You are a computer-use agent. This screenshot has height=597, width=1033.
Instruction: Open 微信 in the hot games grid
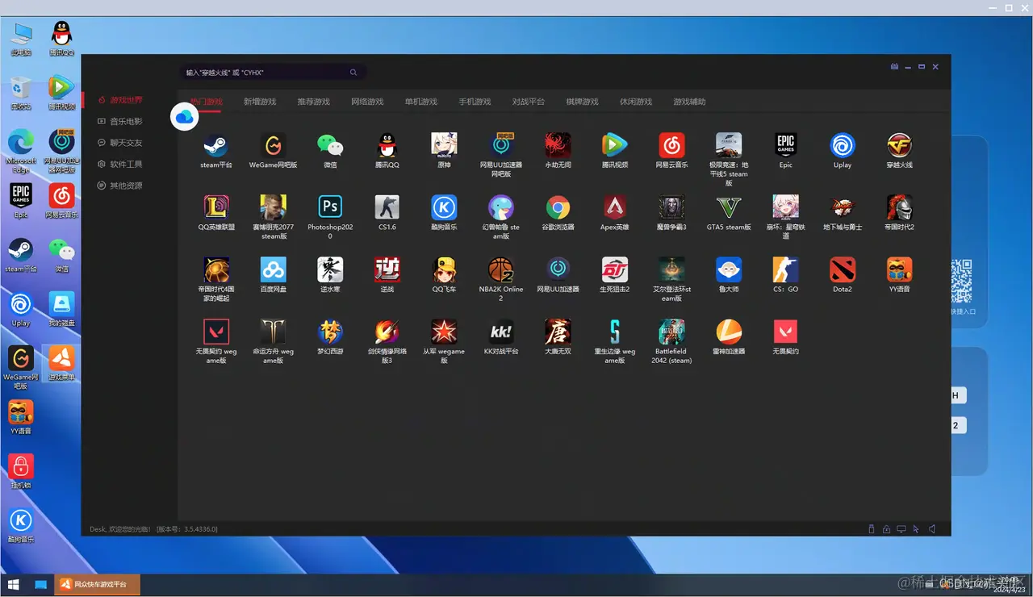330,146
